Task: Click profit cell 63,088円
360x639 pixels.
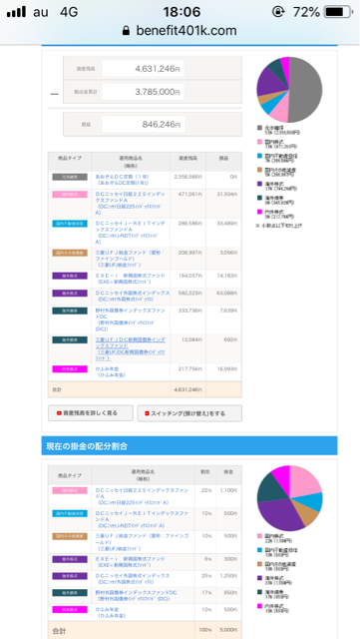Action: point(228,293)
